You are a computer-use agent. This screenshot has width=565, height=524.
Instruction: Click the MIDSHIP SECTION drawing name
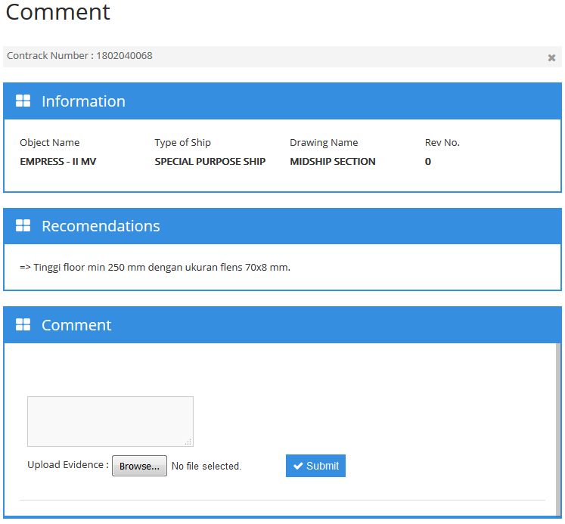(x=332, y=162)
